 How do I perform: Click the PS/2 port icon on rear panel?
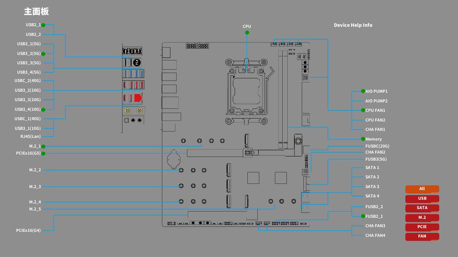(x=138, y=62)
